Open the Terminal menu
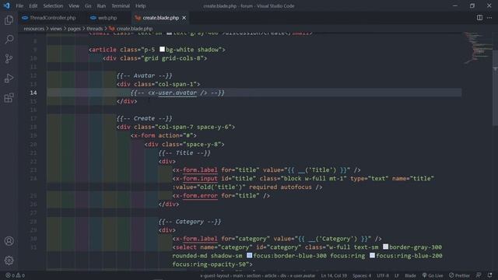 121,5
